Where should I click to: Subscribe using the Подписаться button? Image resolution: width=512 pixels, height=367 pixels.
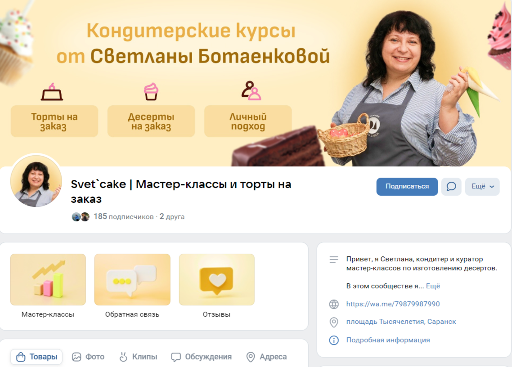pyautogui.click(x=407, y=187)
